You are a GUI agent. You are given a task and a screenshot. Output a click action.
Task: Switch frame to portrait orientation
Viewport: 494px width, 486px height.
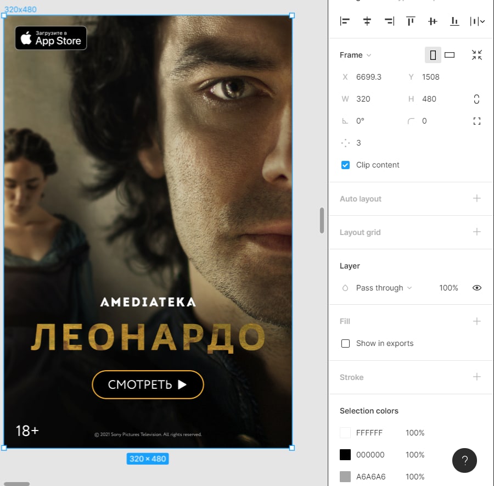pyautogui.click(x=433, y=55)
